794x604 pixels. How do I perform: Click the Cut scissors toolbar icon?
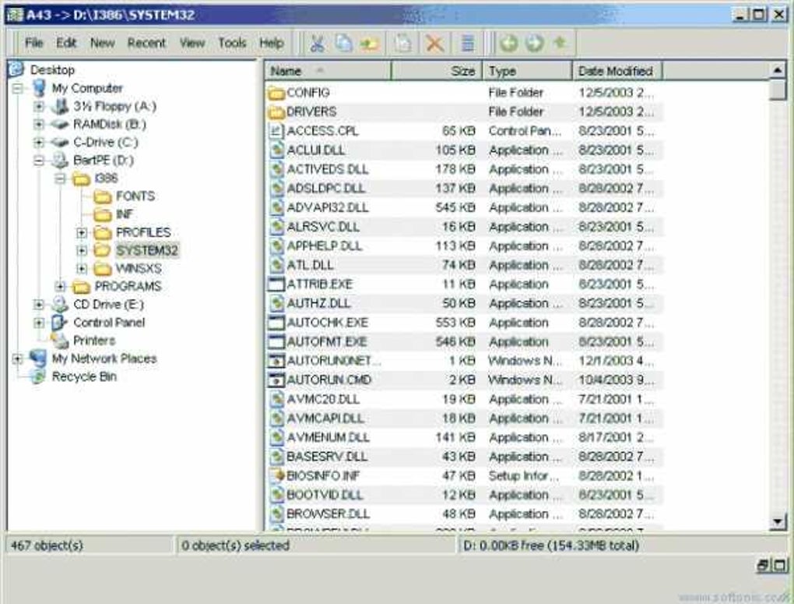tap(317, 44)
